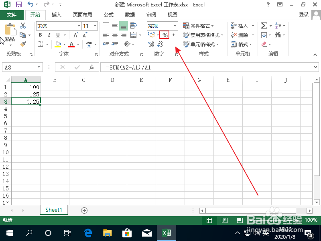Expand the formula bar chevron
321x241 pixels.
pos(315,67)
